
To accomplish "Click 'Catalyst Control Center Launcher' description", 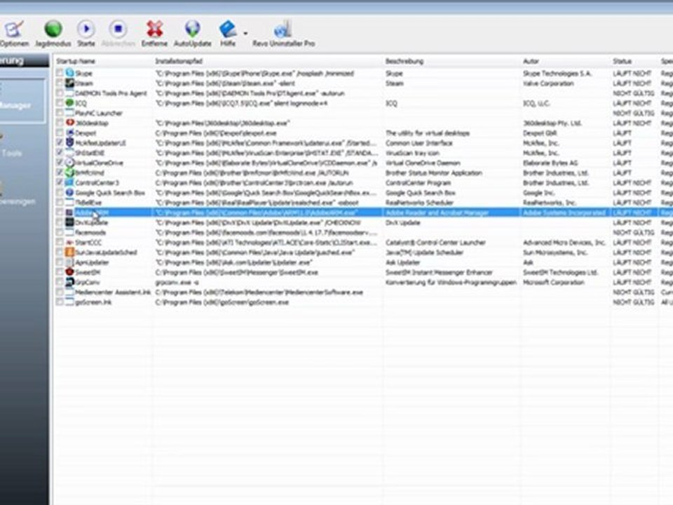I will 435,242.
